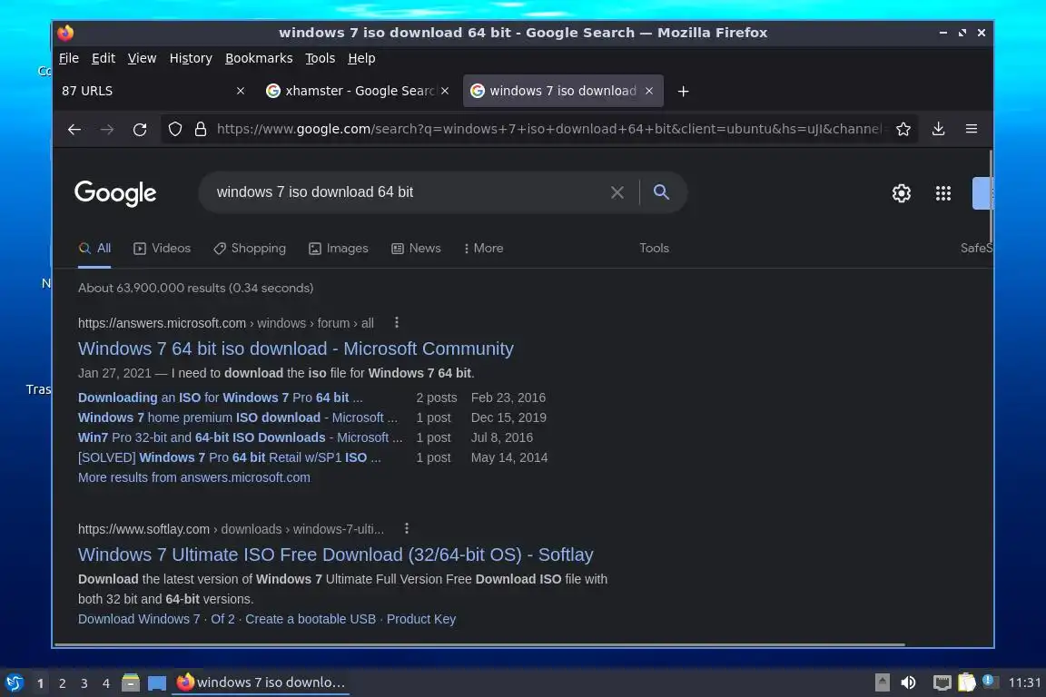This screenshot has width=1046, height=697.
Task: Clear the Google search box
Action: [x=617, y=192]
